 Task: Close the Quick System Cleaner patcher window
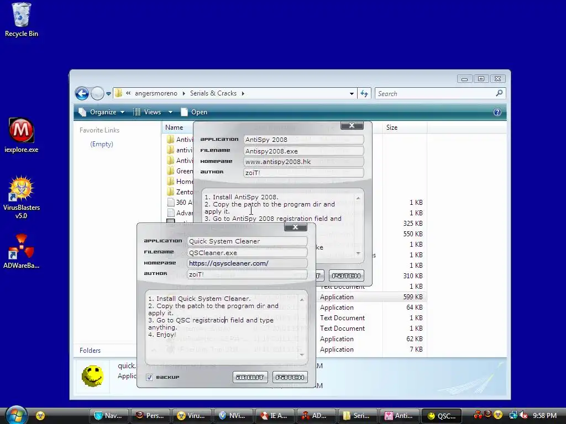(x=295, y=227)
